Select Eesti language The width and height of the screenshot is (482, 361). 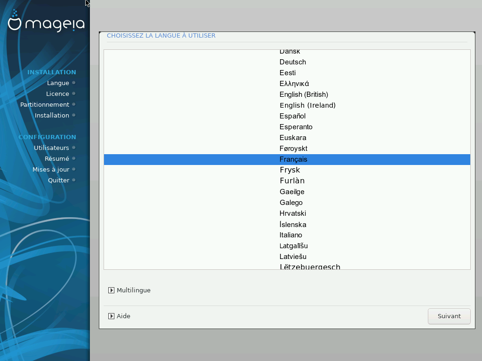[x=287, y=73]
